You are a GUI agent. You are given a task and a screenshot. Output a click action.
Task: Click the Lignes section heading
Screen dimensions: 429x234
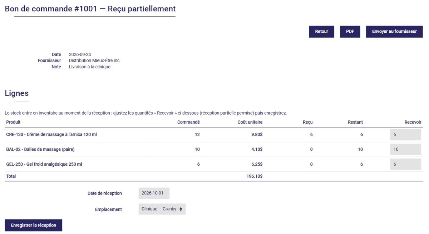point(17,93)
